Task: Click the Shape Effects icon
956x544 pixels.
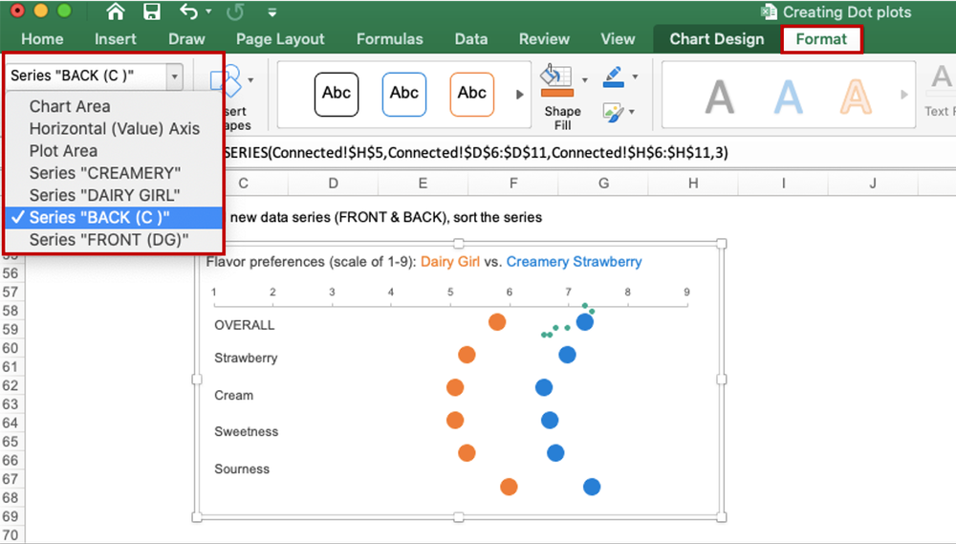Action: point(614,112)
